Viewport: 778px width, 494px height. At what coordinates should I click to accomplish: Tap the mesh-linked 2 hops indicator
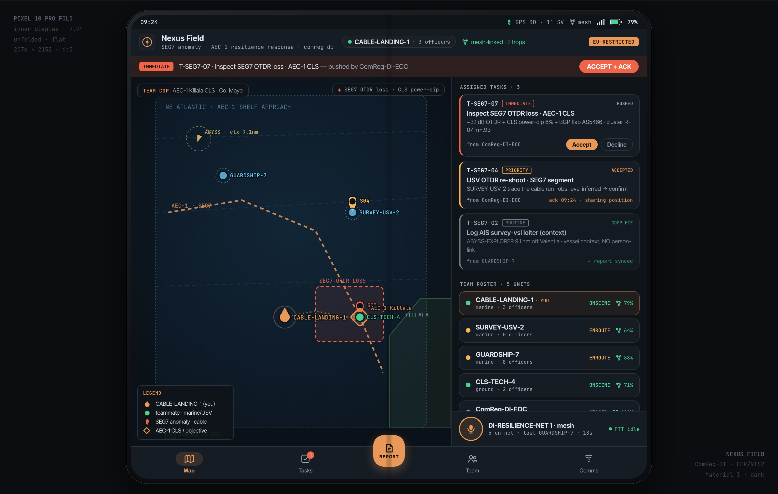(493, 42)
